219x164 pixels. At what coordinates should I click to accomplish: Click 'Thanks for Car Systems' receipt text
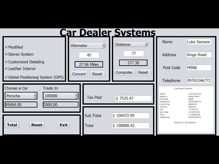(x=185, y=122)
